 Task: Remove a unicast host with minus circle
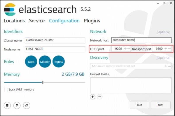tap(99, 97)
